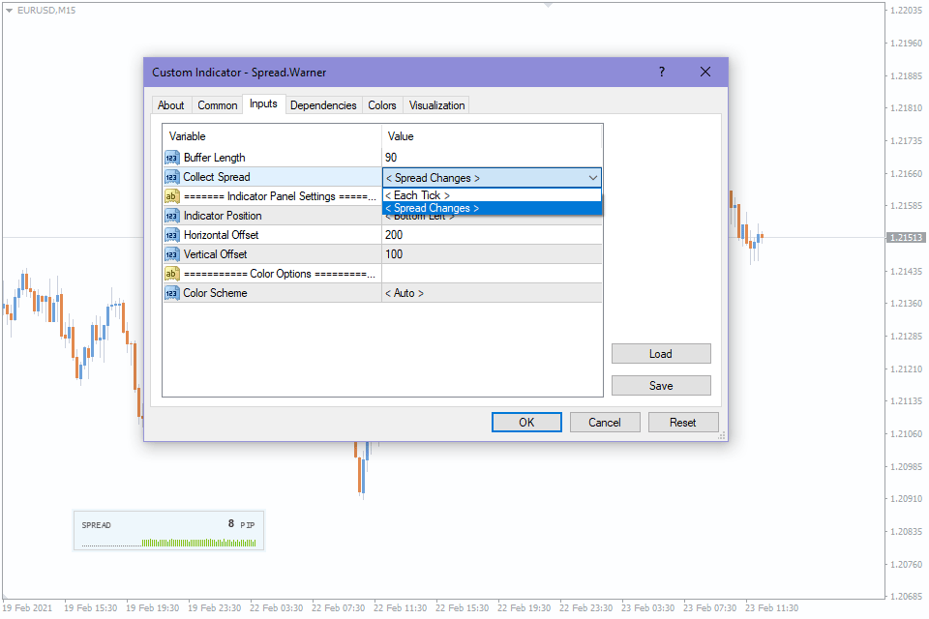The height and width of the screenshot is (619, 929).
Task: Select the Vertical Offset variable name
Action: pos(215,254)
